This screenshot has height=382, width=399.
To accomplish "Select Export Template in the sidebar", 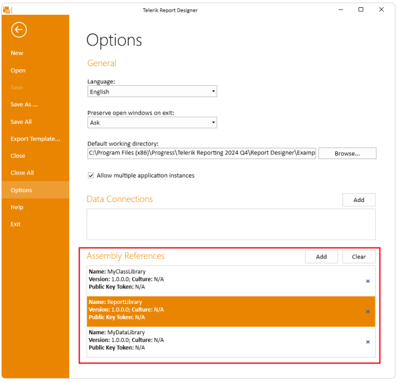I will (35, 139).
